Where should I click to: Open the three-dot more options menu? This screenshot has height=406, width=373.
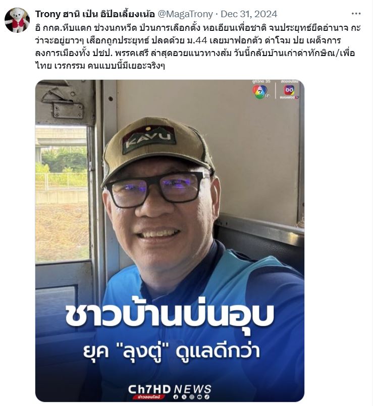point(356,14)
